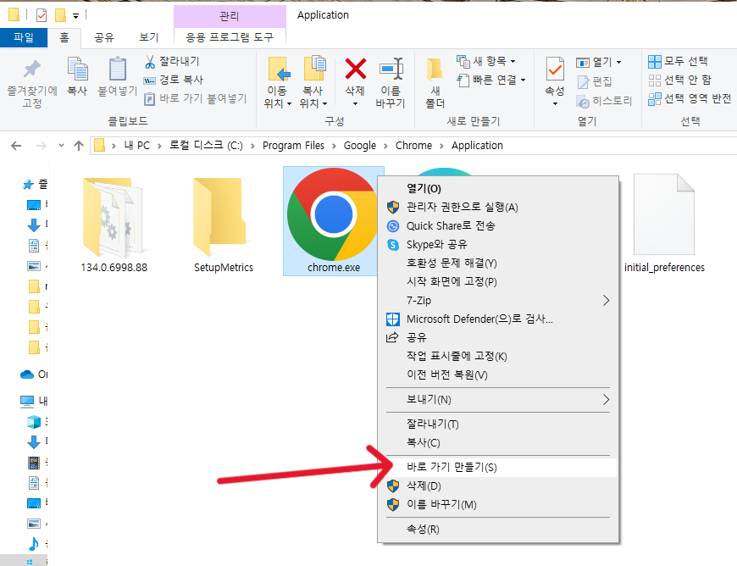Click Google in the address bar

[359, 146]
